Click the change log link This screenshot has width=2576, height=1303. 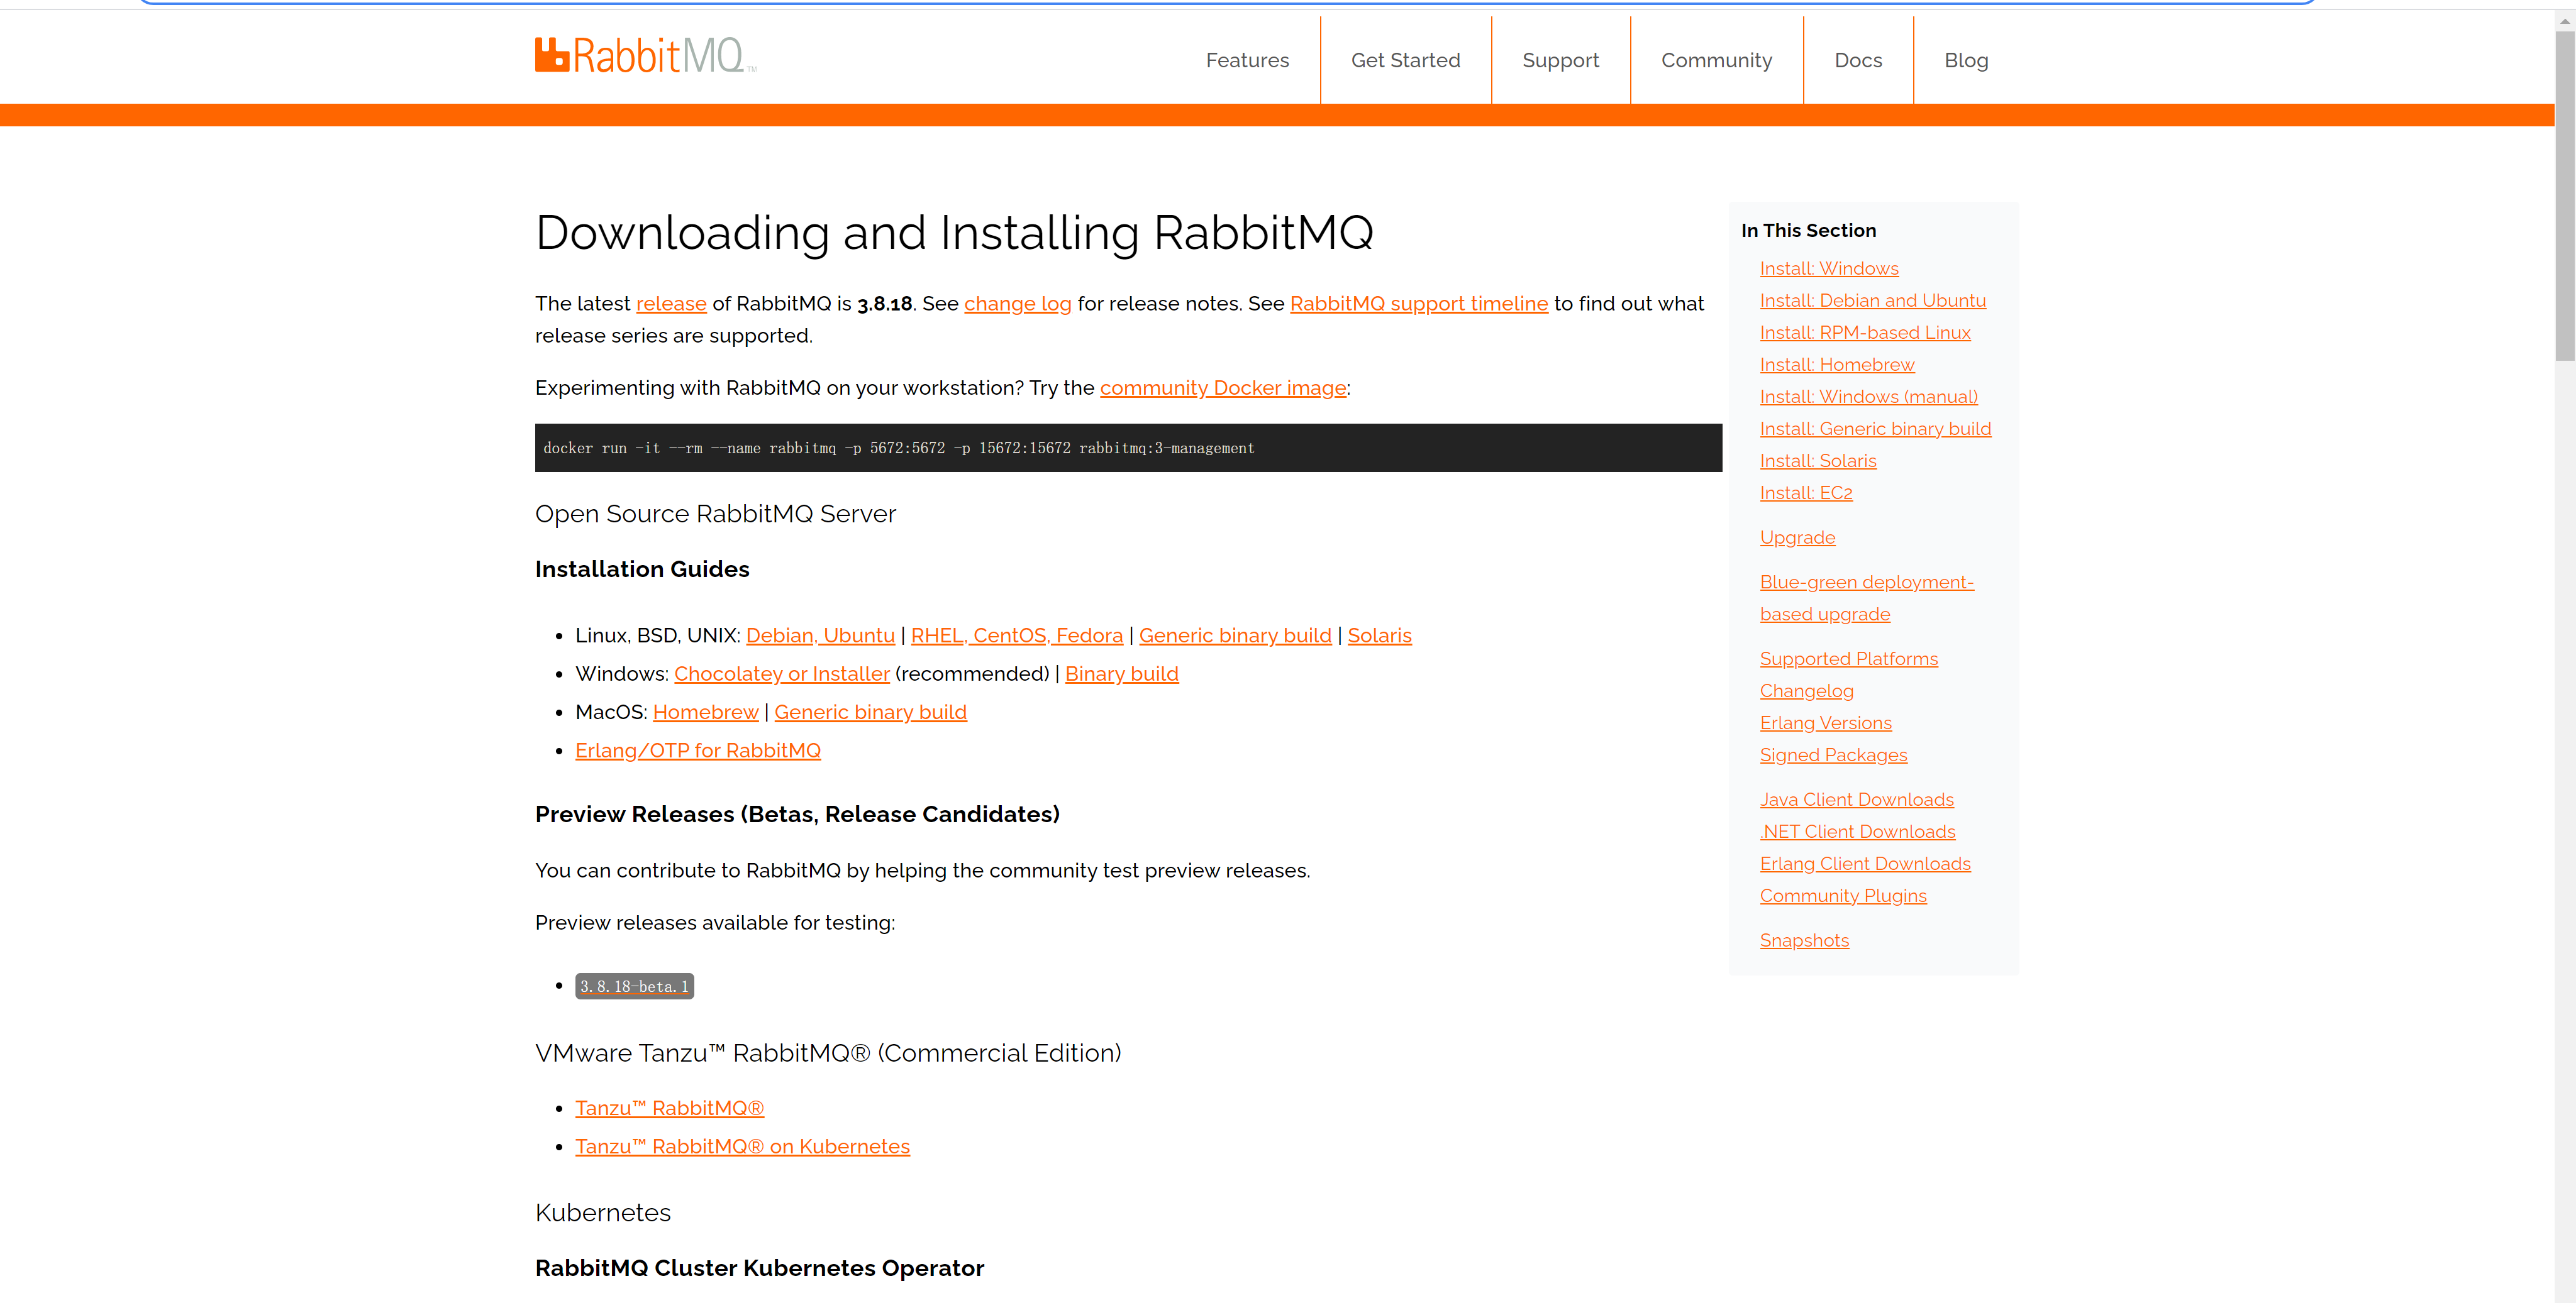click(x=1017, y=304)
